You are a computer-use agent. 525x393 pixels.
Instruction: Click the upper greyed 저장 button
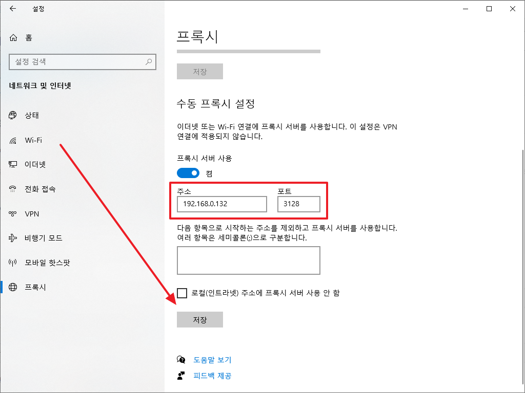tap(200, 71)
